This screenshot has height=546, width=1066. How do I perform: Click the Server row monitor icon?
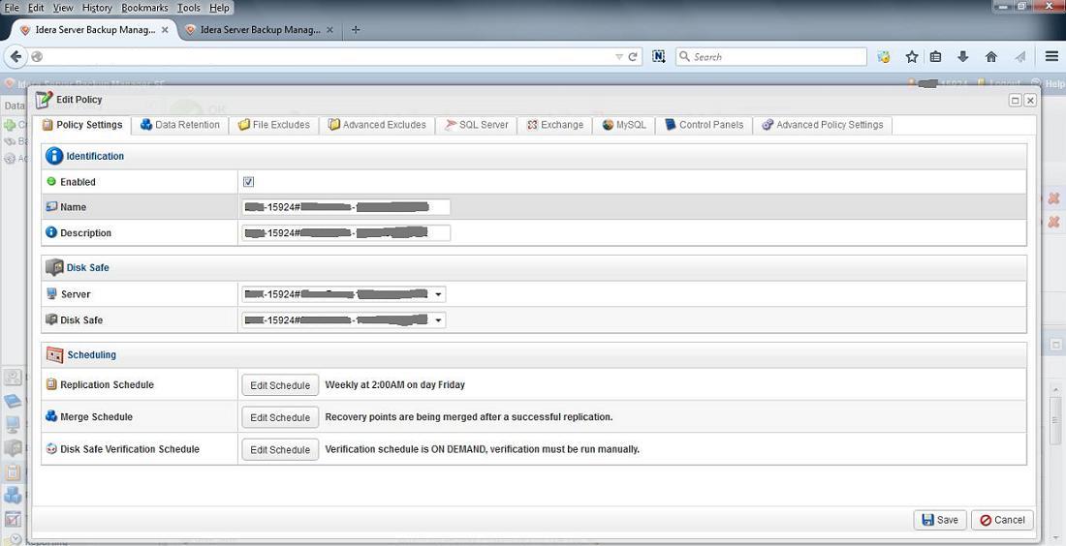(x=51, y=294)
